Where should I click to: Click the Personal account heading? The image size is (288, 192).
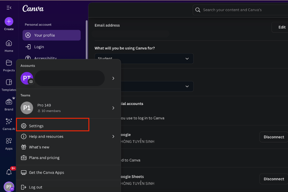(38, 25)
